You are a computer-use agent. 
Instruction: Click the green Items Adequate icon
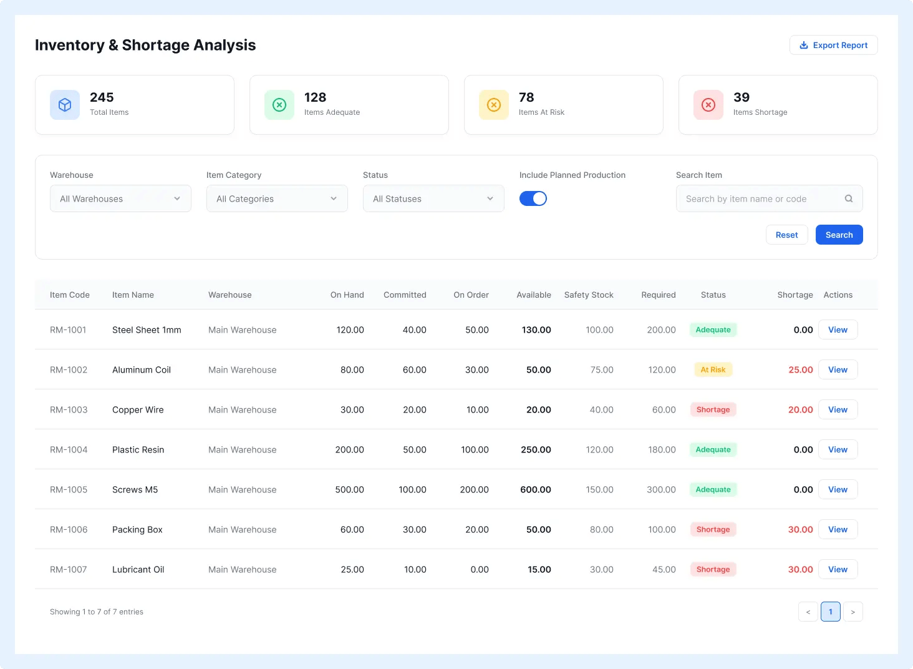point(279,105)
